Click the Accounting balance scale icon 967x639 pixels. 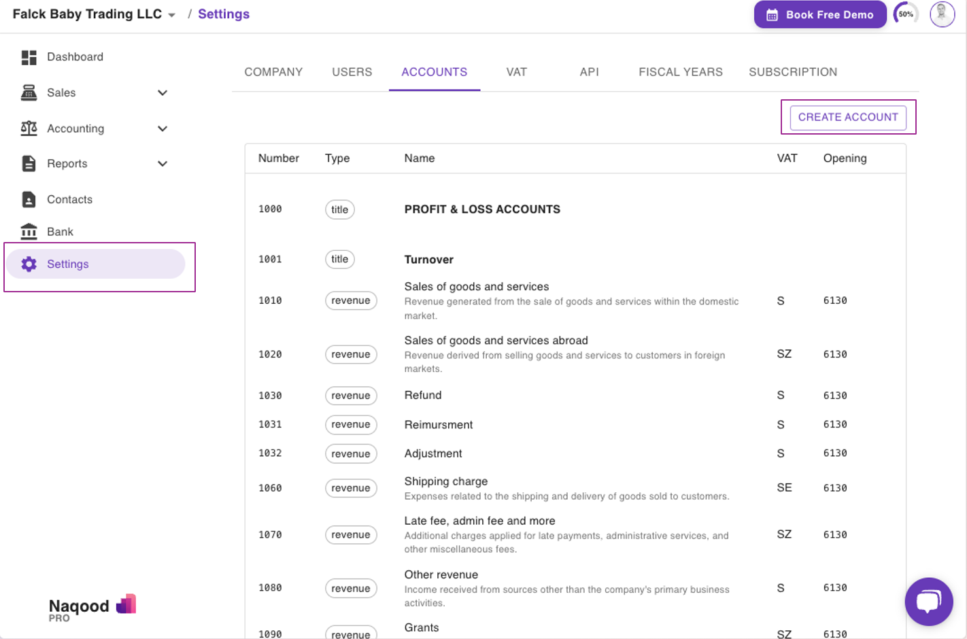(29, 128)
